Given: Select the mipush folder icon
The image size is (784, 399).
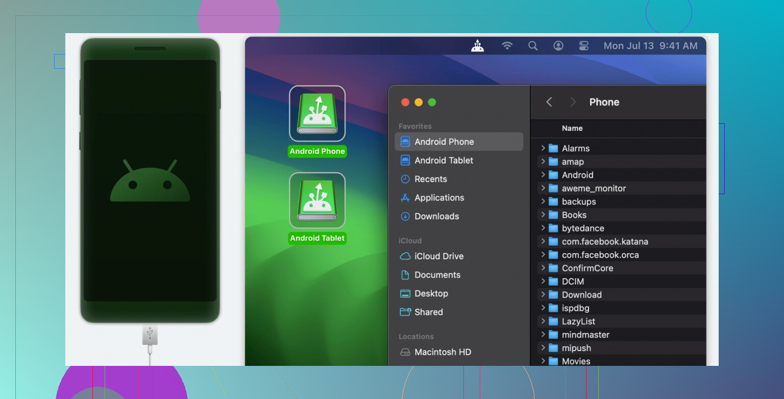Looking at the screenshot, I should click(x=553, y=348).
